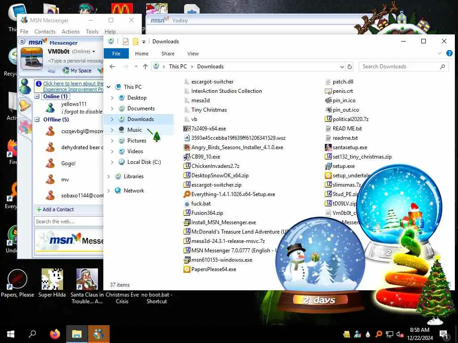Expand the Local Disk (C:) node
This screenshot has width=458, height=343.
click(112, 162)
